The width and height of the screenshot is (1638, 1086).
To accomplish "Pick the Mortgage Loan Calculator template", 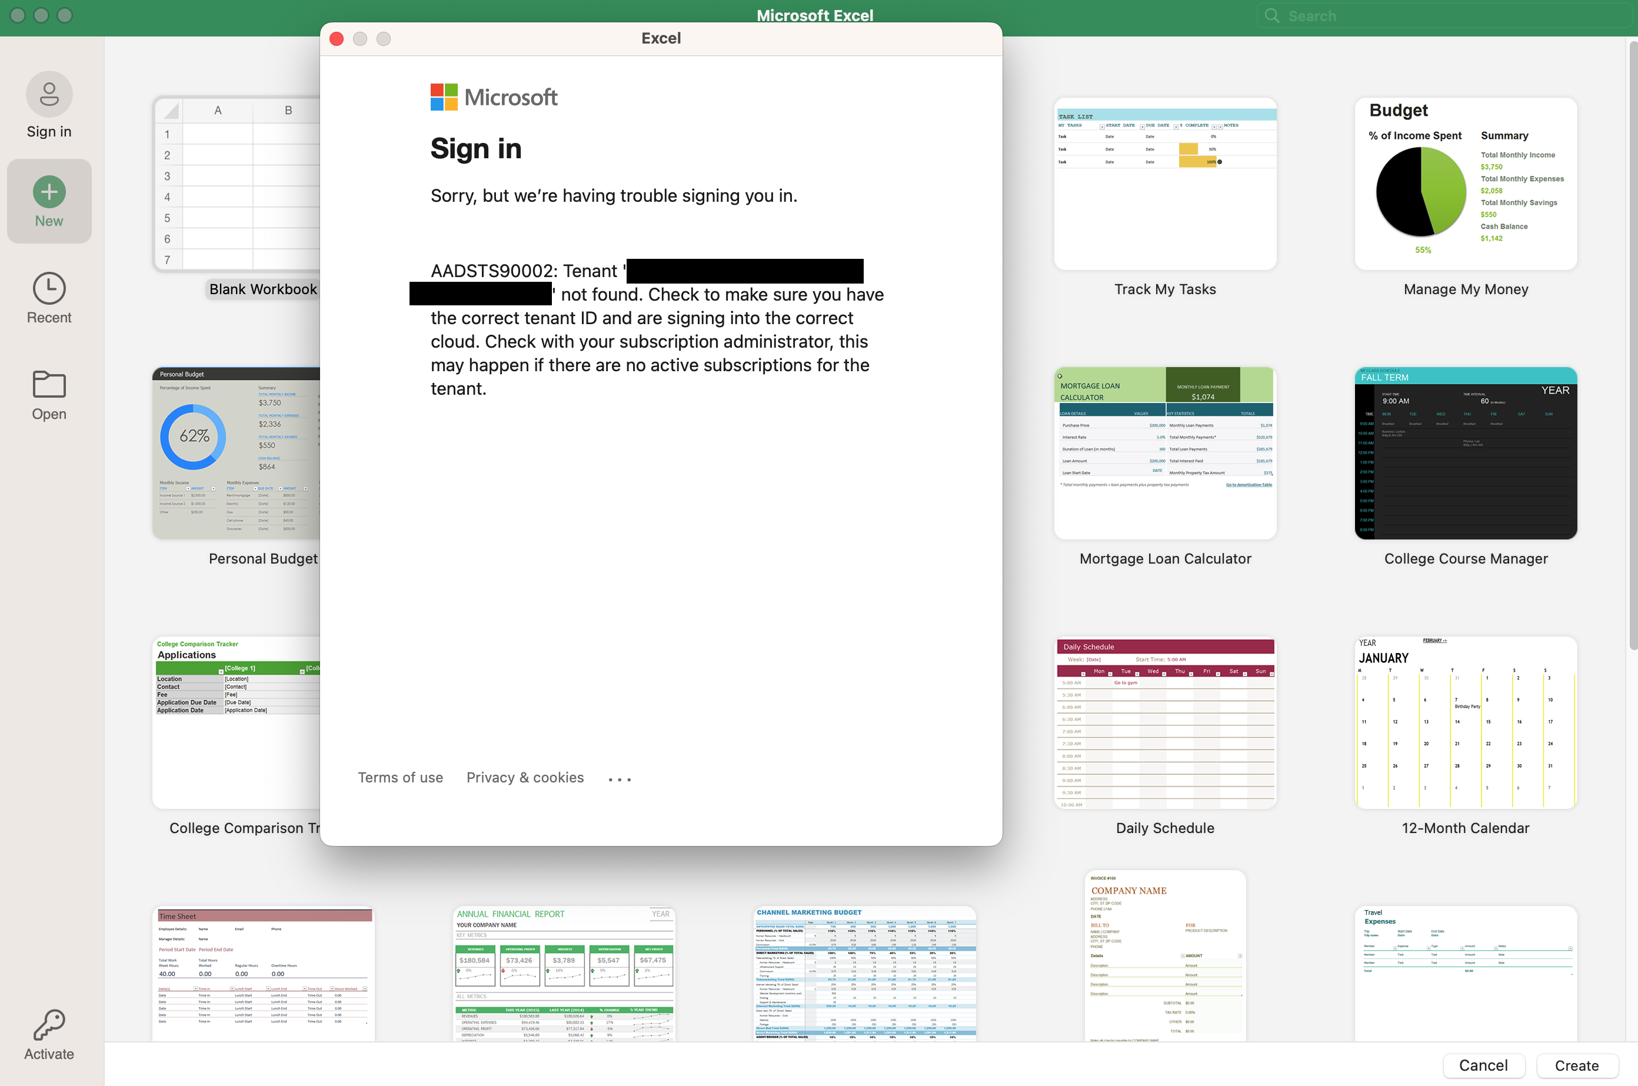I will tap(1165, 454).
